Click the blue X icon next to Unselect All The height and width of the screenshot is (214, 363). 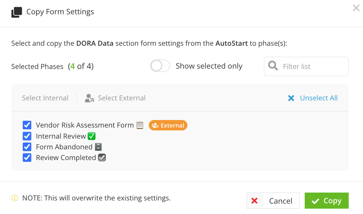291,98
